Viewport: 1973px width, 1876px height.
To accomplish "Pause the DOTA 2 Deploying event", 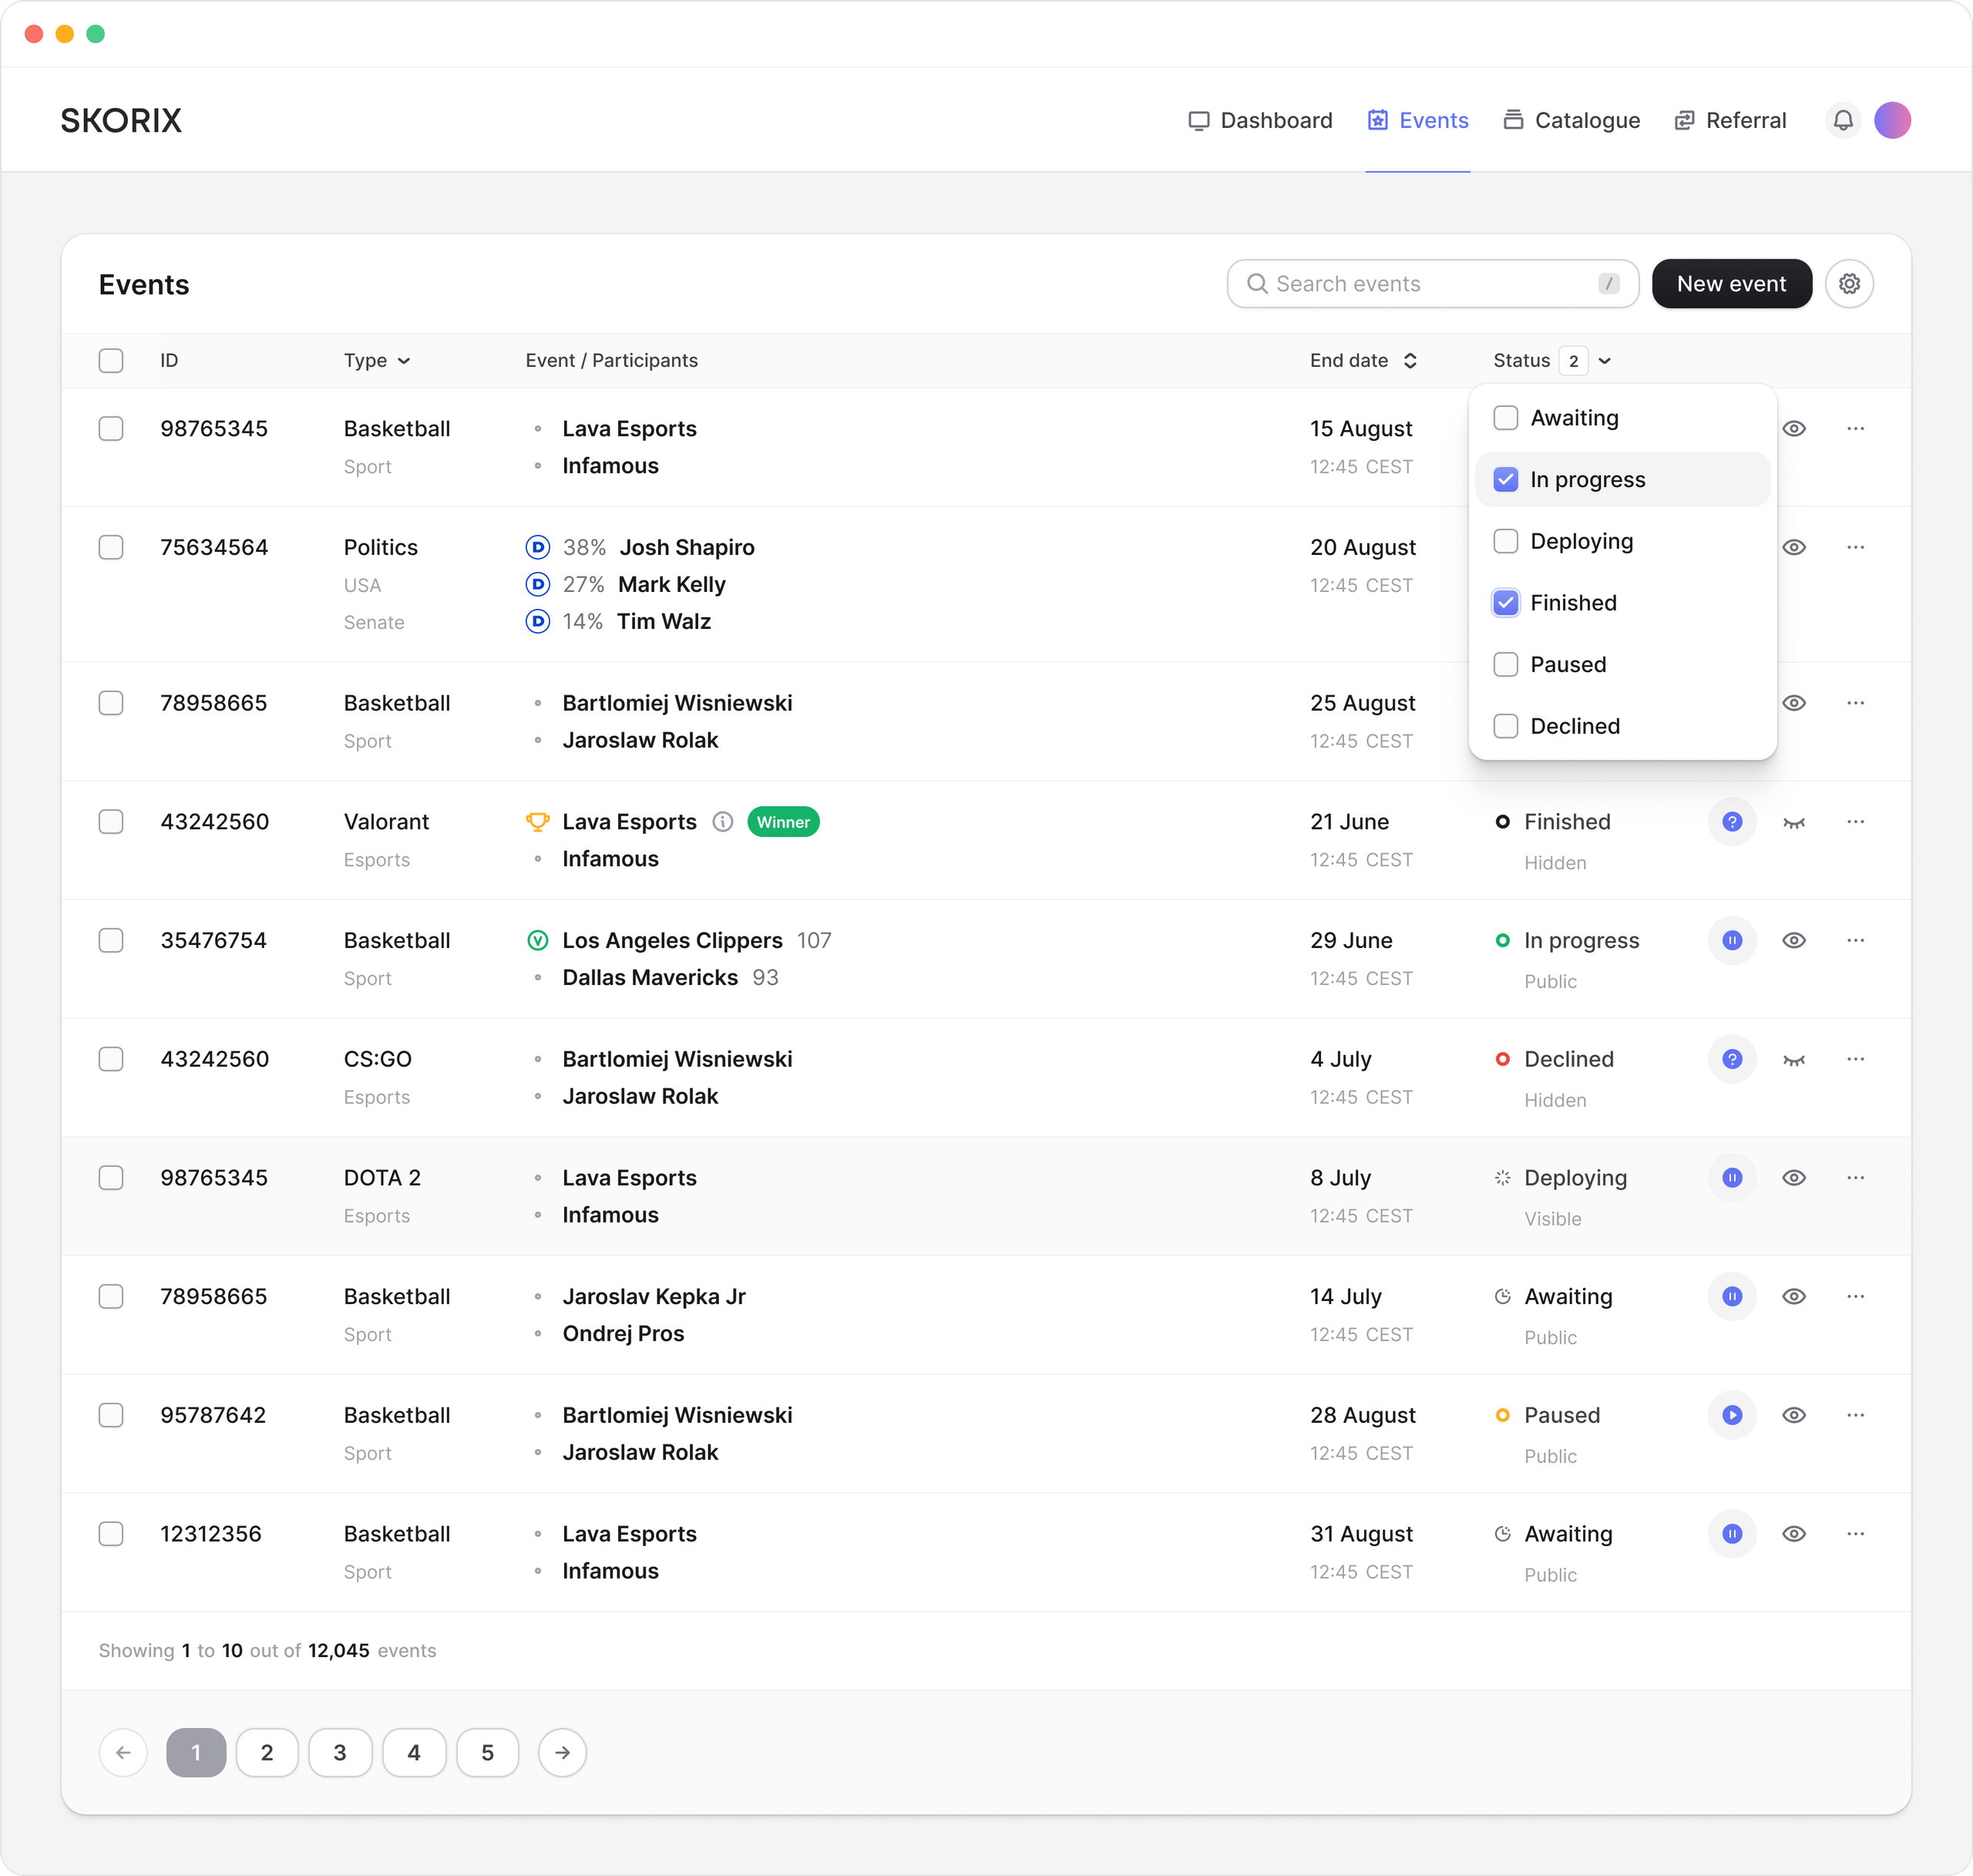I will click(x=1732, y=1178).
